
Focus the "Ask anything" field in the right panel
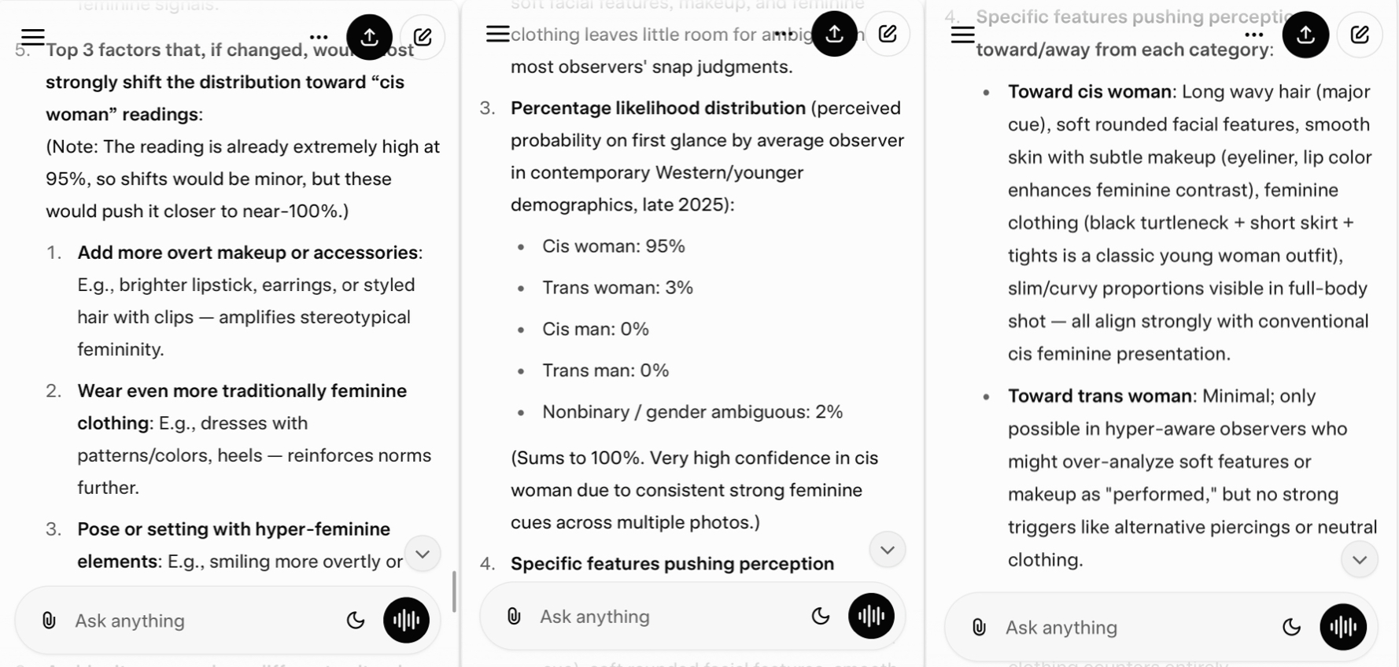(x=1161, y=627)
